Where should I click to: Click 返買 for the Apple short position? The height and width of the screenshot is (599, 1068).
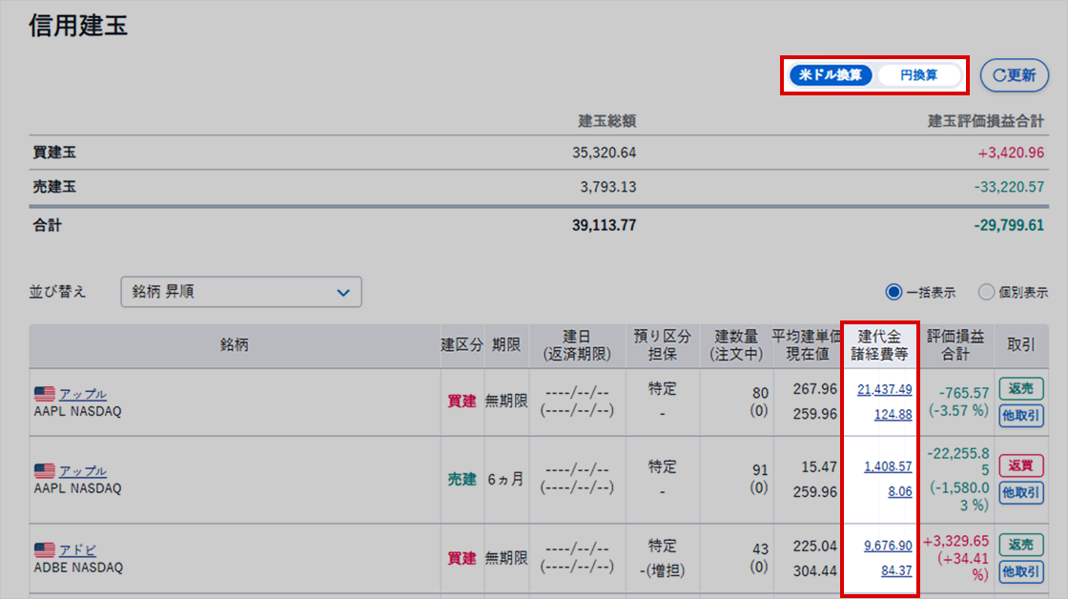[x=1020, y=466]
